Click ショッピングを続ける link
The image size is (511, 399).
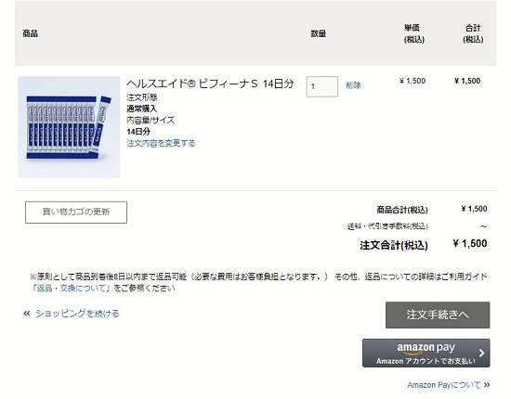[x=77, y=314]
